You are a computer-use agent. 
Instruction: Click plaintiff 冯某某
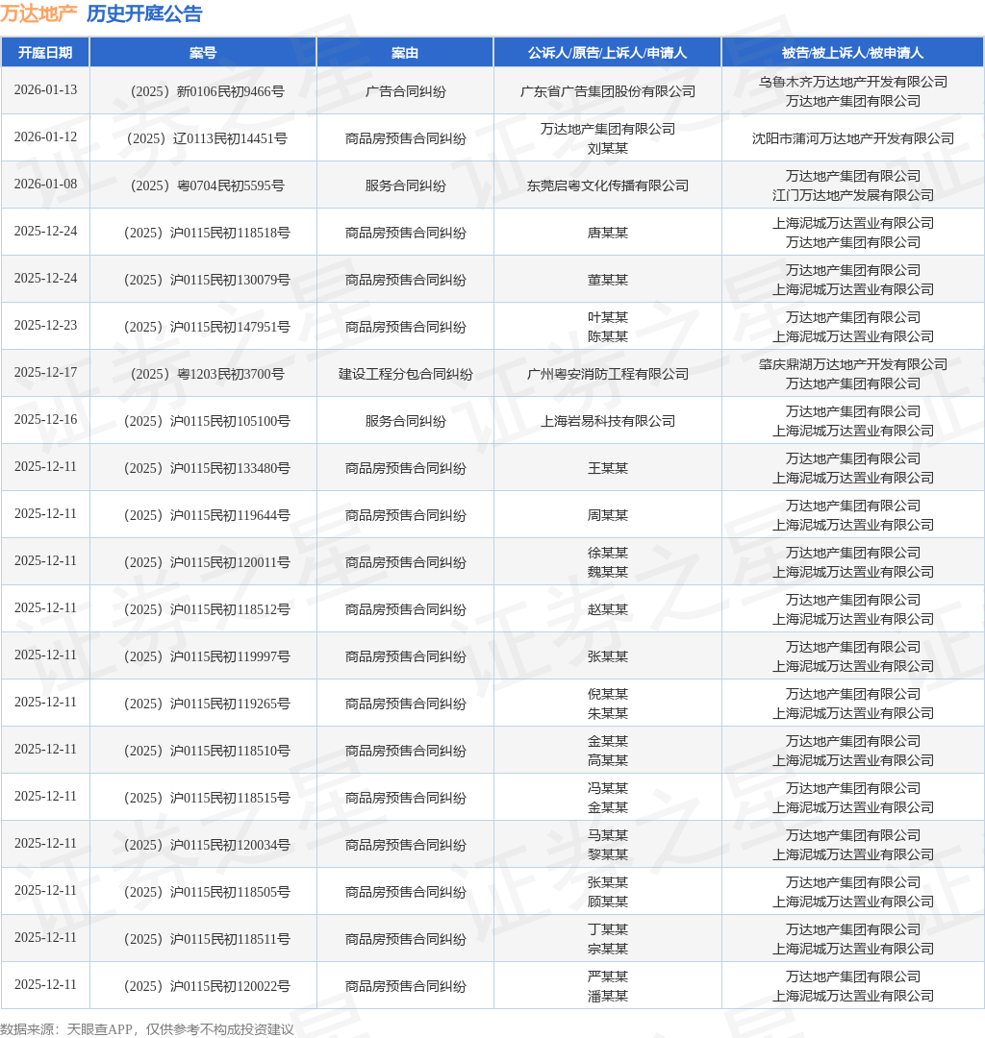[x=607, y=787]
